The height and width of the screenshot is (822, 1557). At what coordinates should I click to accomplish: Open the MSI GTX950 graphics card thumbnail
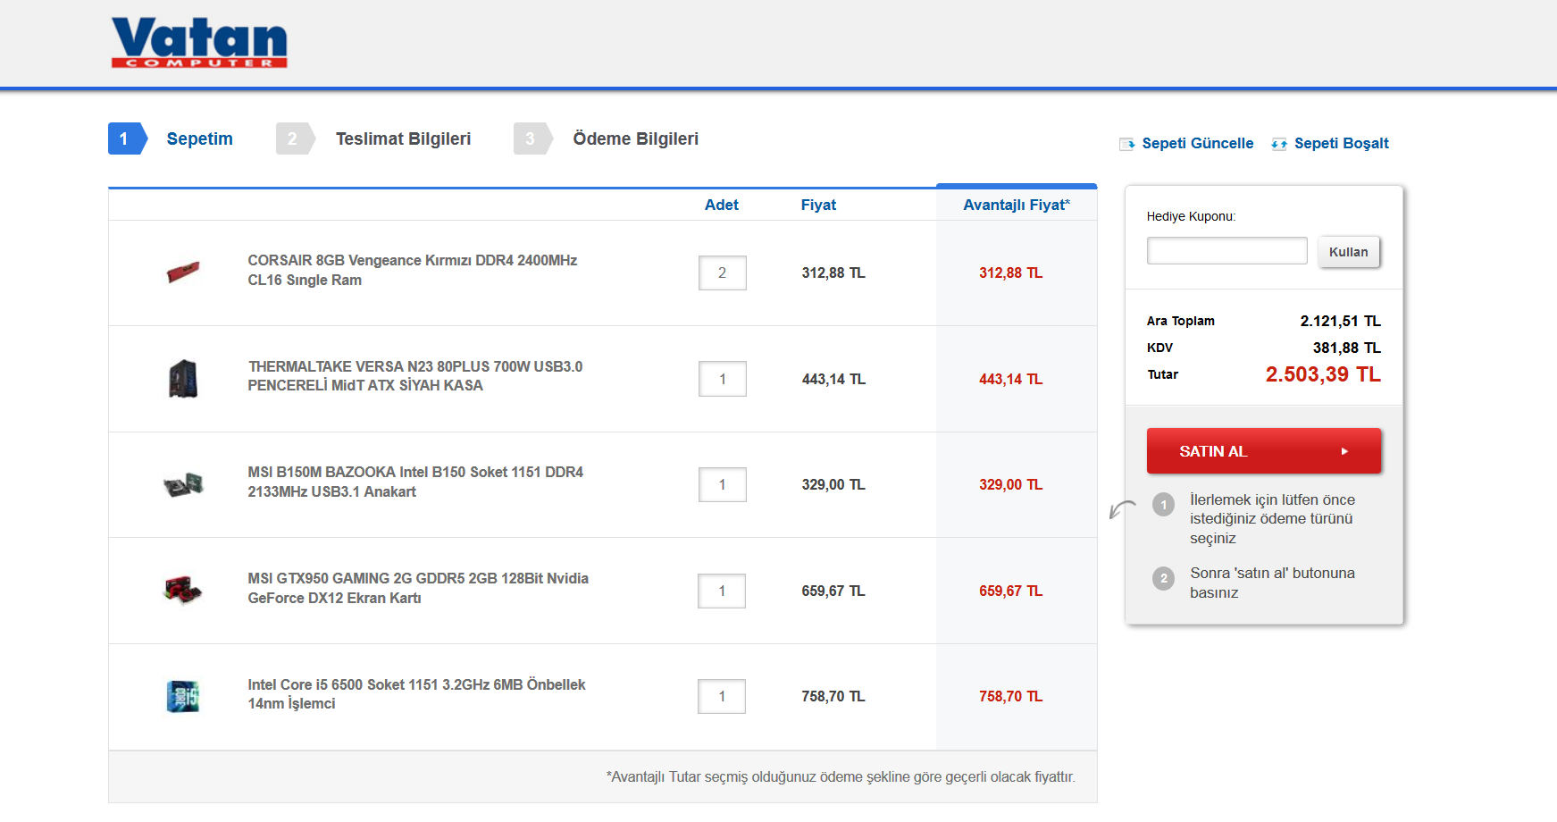pyautogui.click(x=183, y=590)
